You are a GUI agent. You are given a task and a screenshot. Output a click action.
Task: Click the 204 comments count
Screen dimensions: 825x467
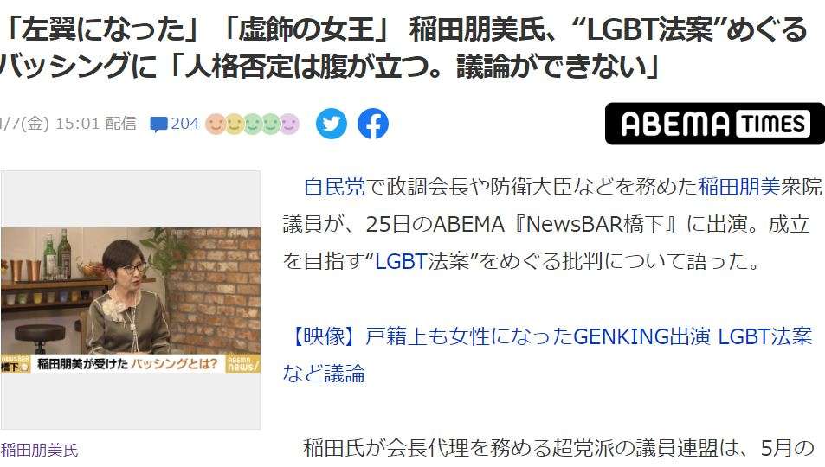[x=184, y=124]
